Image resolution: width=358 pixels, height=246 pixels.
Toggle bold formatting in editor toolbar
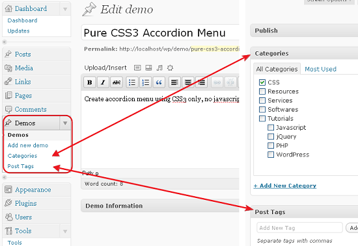90,82
